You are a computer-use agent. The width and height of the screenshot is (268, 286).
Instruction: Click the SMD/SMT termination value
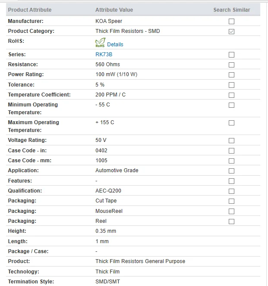click(108, 281)
